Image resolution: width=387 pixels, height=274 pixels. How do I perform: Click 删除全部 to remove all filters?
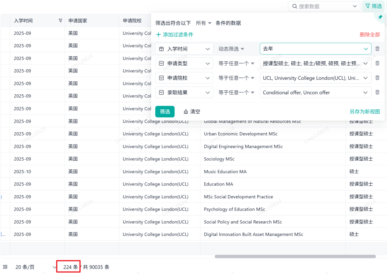(x=370, y=35)
